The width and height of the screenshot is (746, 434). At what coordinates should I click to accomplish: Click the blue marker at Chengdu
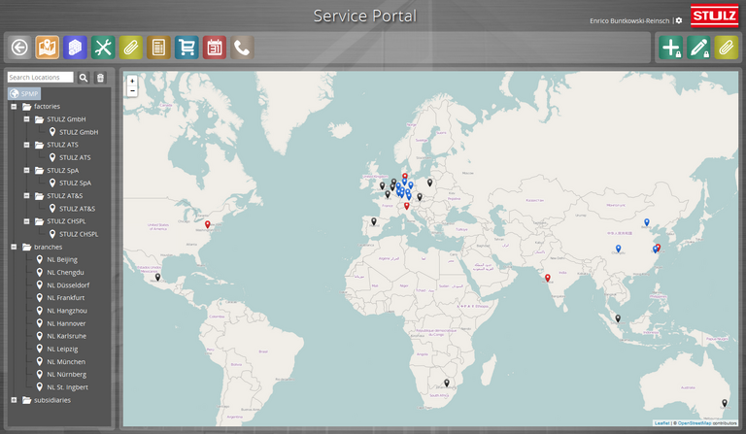click(x=618, y=249)
